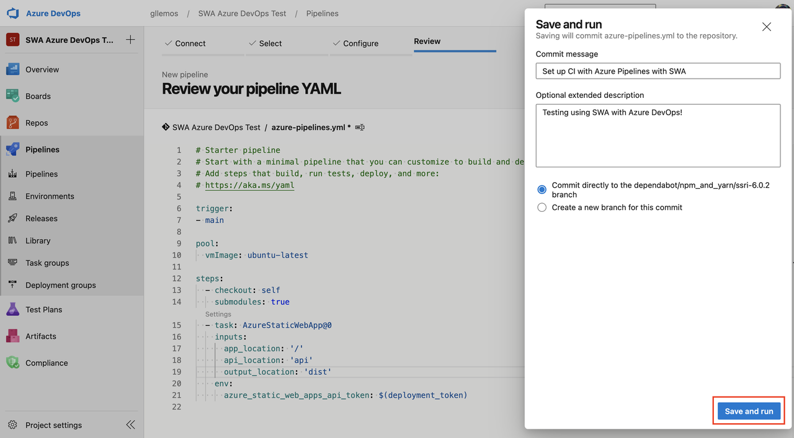Click the Releases rocket icon

click(12, 219)
